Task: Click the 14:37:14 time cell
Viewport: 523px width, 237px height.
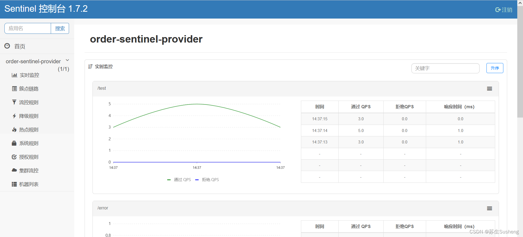Action: click(320, 131)
